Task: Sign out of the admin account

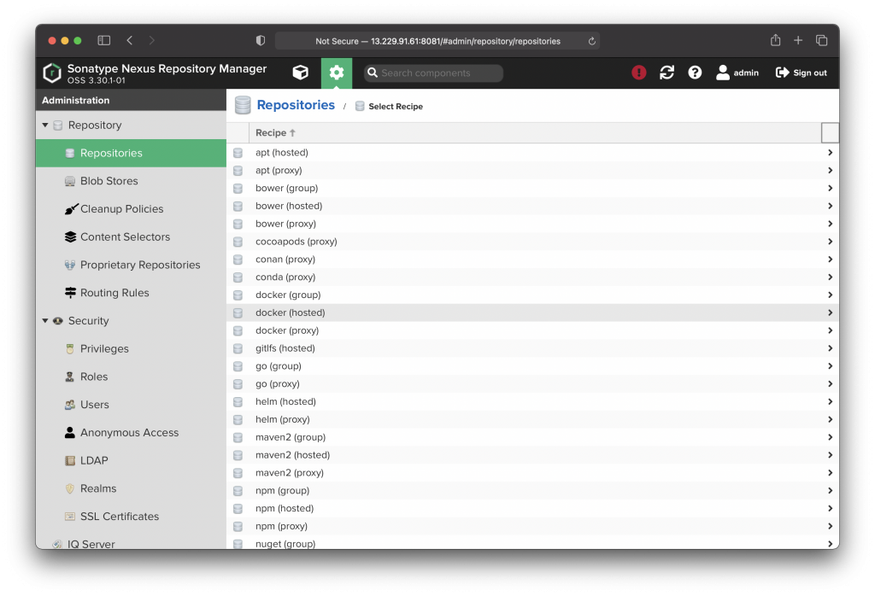Action: (x=801, y=73)
